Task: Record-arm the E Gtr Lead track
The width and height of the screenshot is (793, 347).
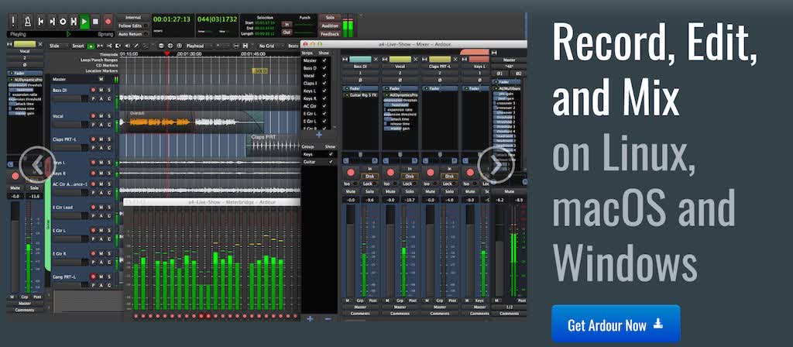Action: click(93, 208)
